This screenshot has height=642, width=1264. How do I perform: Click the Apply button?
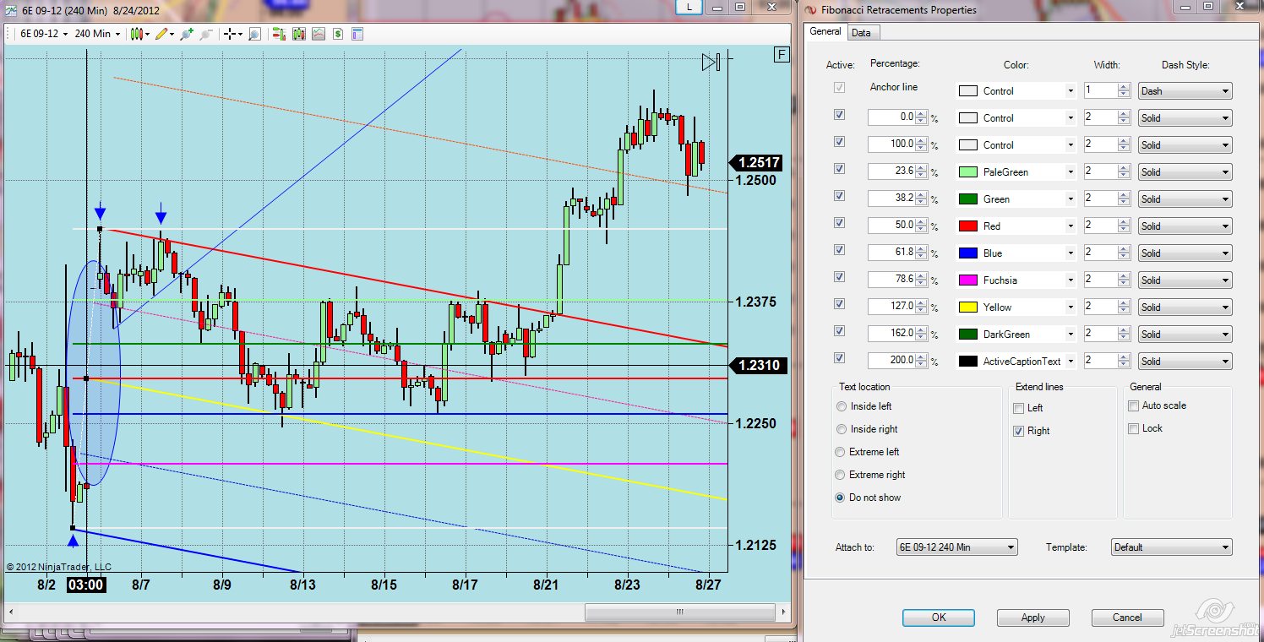[x=1032, y=618]
